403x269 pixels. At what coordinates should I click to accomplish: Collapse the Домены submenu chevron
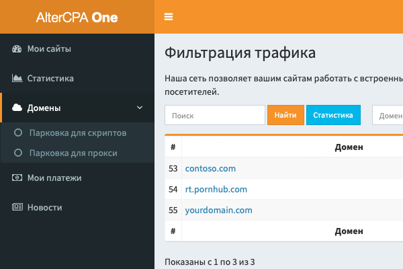click(140, 108)
